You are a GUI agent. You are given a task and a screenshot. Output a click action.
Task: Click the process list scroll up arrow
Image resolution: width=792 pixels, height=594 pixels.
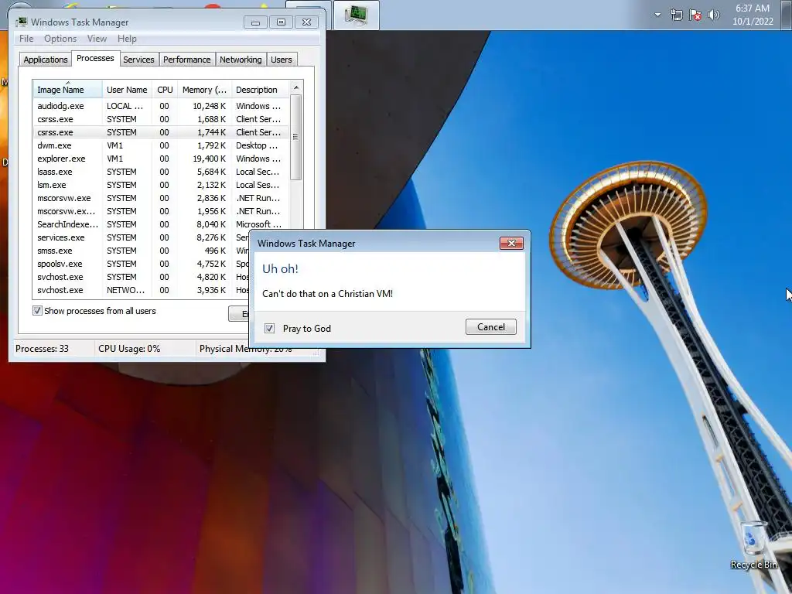coord(296,87)
